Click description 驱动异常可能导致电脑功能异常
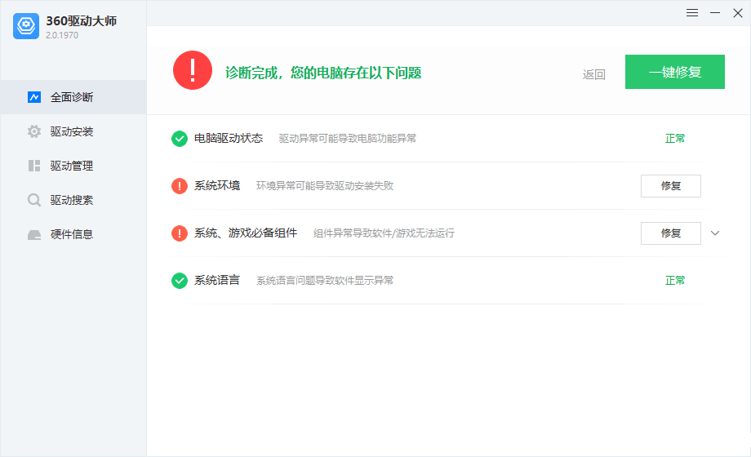This screenshot has height=457, width=751. [348, 139]
